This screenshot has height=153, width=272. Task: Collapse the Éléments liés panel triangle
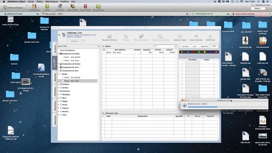(103, 113)
